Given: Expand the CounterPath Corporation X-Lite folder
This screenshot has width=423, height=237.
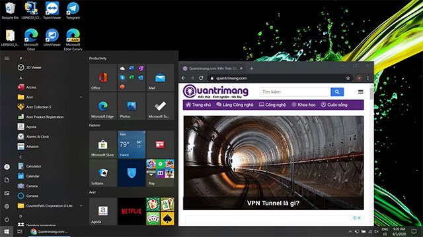Looking at the screenshot, I should (50, 206).
